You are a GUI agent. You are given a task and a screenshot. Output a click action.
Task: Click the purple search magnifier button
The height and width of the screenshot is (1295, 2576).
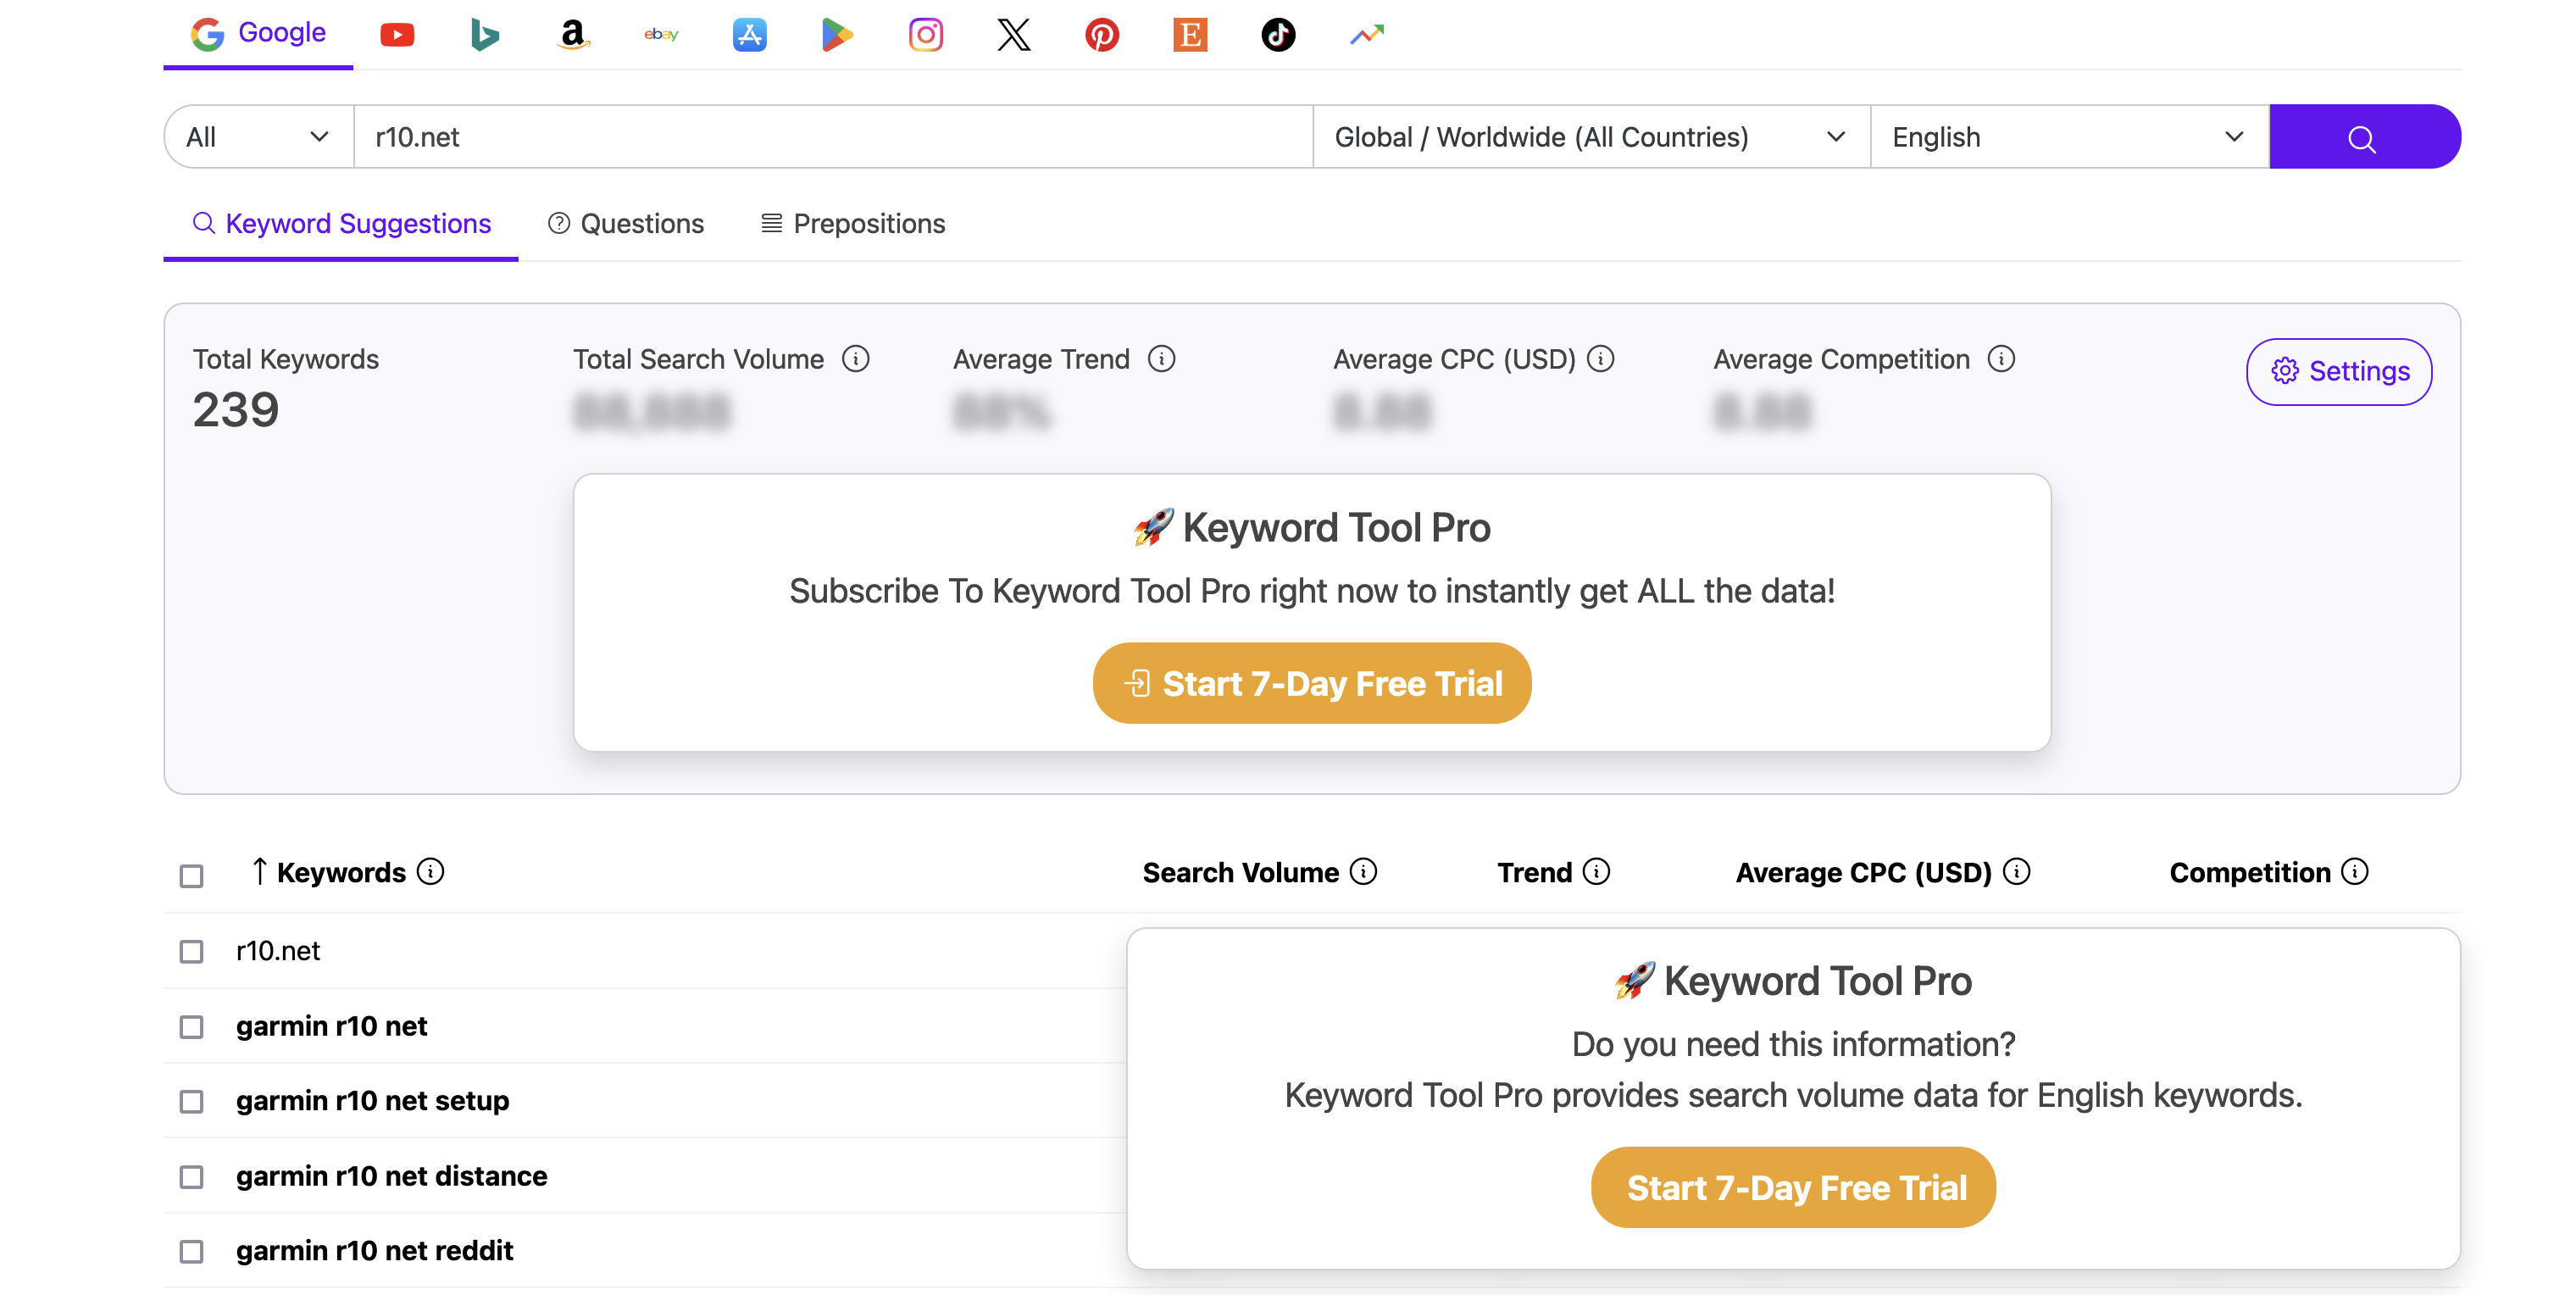click(x=2364, y=137)
